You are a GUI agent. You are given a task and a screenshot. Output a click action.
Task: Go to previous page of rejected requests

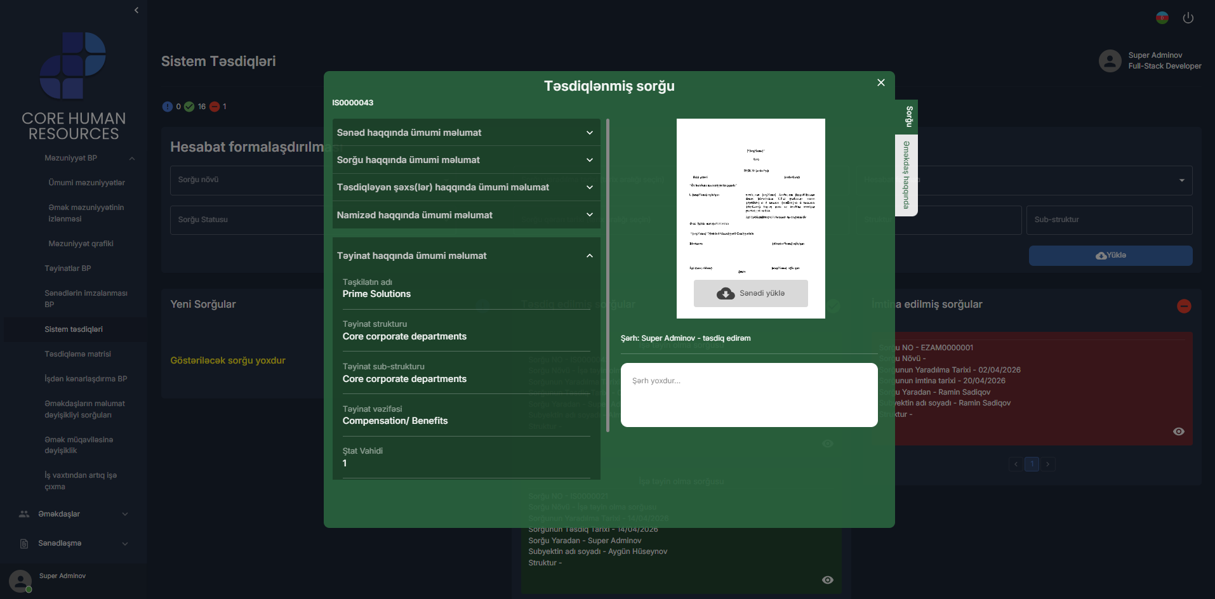tap(1016, 464)
